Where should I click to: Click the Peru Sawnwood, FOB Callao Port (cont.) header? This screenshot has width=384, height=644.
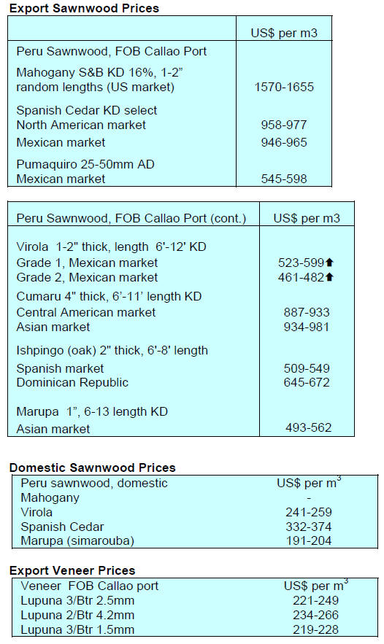[131, 219]
